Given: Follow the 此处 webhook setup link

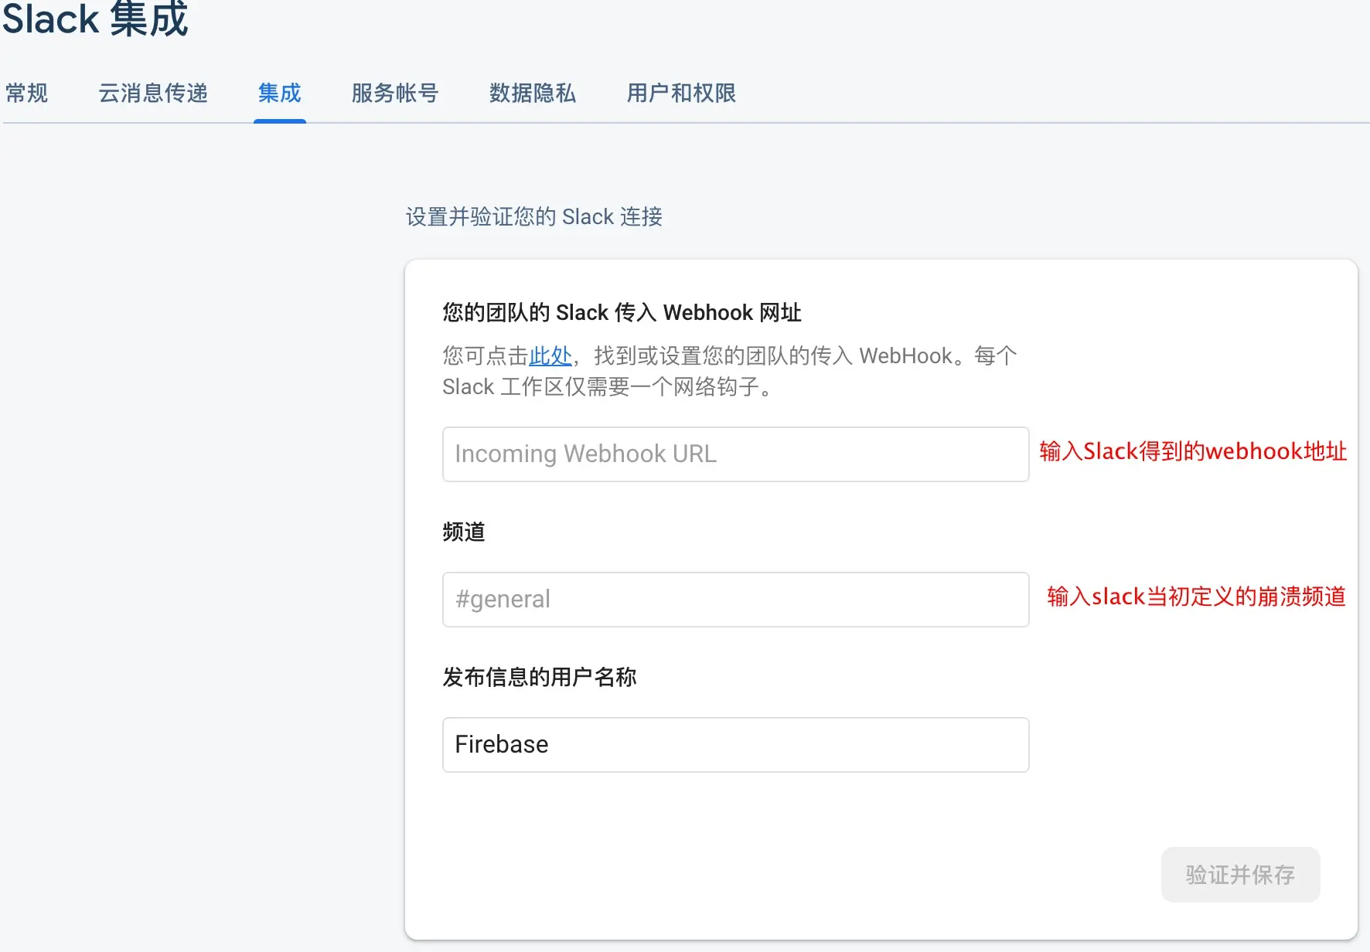Looking at the screenshot, I should click(x=550, y=356).
